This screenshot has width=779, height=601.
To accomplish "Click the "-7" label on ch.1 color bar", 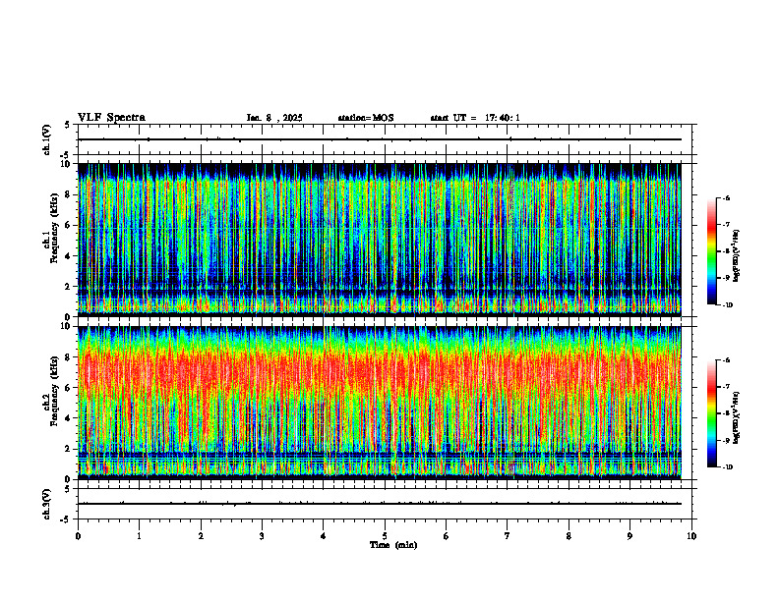I will (727, 225).
